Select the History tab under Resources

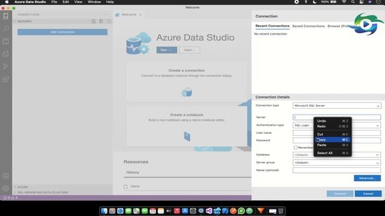(x=132, y=172)
